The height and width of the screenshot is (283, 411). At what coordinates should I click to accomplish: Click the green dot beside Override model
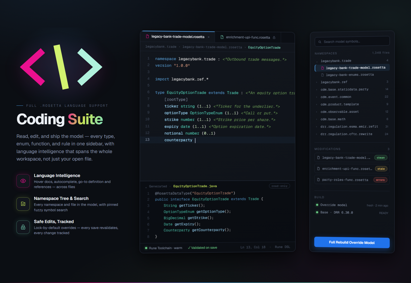317,205
